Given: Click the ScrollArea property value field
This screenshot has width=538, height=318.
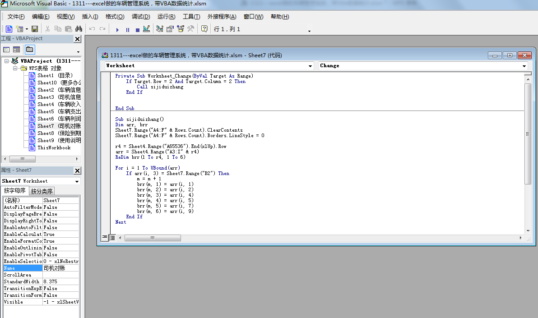Looking at the screenshot, I should tap(61, 275).
